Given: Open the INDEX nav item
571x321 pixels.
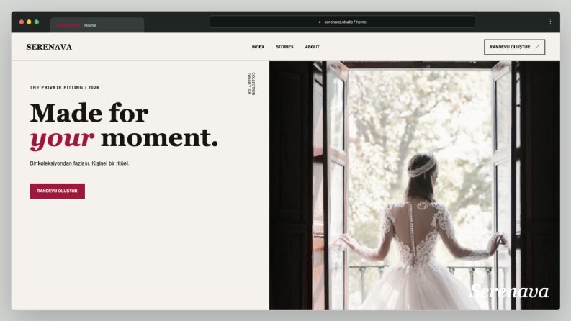Looking at the screenshot, I should tap(258, 47).
